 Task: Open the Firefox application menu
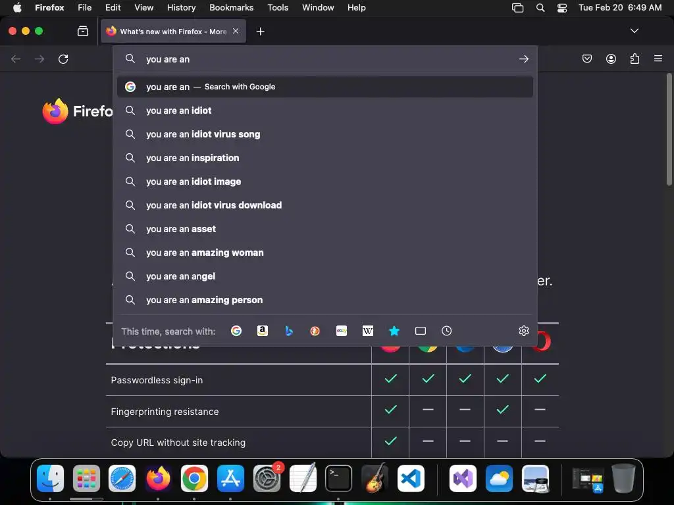tap(49, 7)
